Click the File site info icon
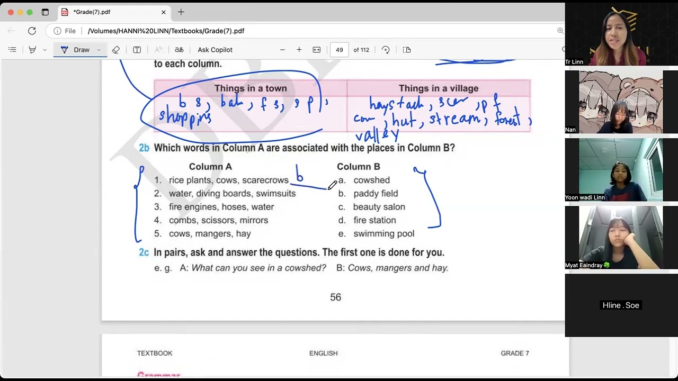Image resolution: width=678 pixels, height=381 pixels. point(65,31)
